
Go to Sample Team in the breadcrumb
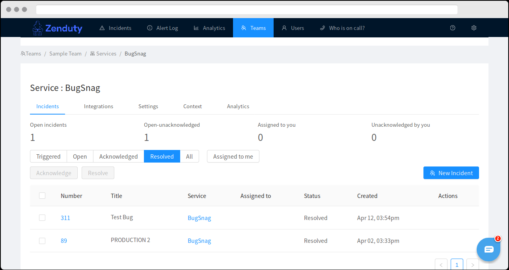(x=65, y=54)
